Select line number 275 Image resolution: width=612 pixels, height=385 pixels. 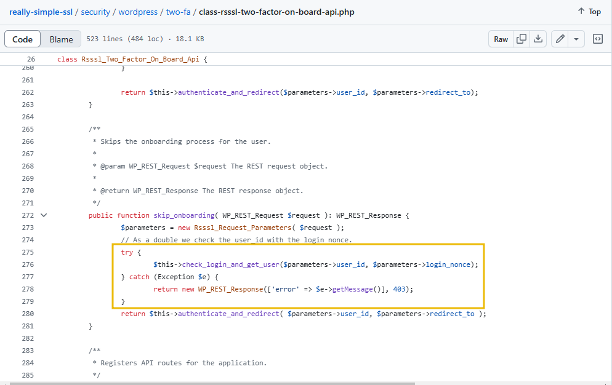pyautogui.click(x=28, y=252)
